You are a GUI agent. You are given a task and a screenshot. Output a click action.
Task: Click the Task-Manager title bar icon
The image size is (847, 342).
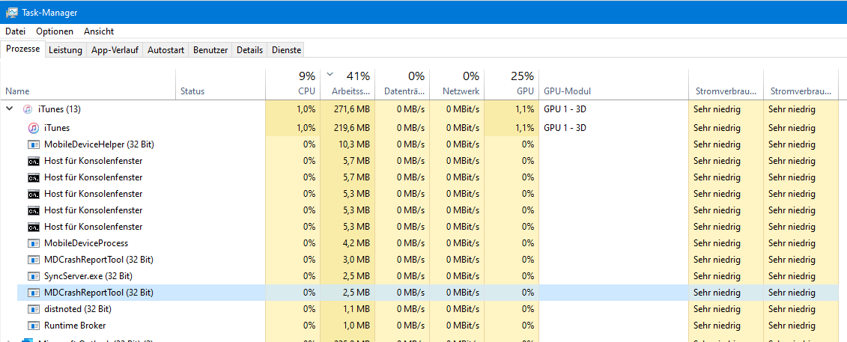tap(12, 12)
